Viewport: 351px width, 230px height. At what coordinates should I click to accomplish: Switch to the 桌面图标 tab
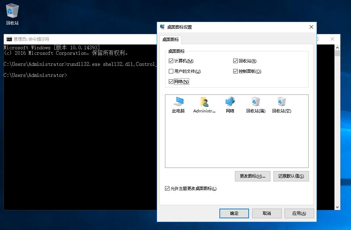pyautogui.click(x=171, y=40)
